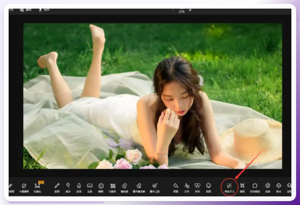Viewport: 300px width, 205px height.
Task: Click the material library button in top bar
Action: 25,10
